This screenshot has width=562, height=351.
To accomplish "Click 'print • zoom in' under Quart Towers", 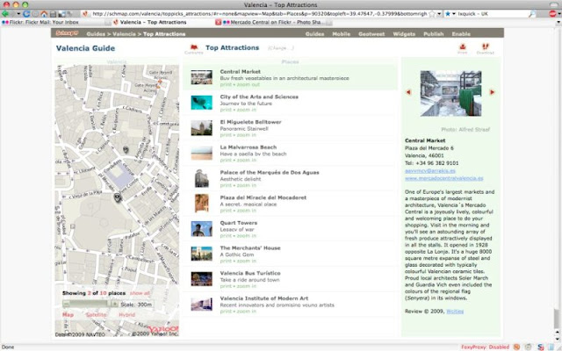I will 238,236.
